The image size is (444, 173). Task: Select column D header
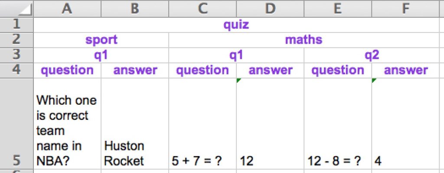point(270,9)
